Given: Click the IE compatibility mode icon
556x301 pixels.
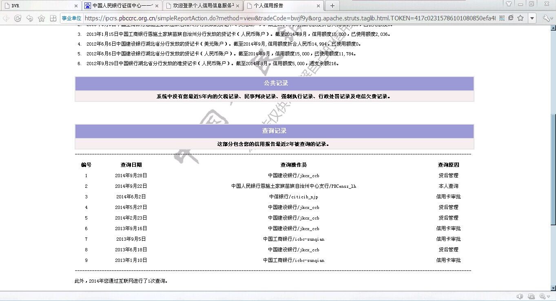Looking at the screenshot, I should point(511,18).
